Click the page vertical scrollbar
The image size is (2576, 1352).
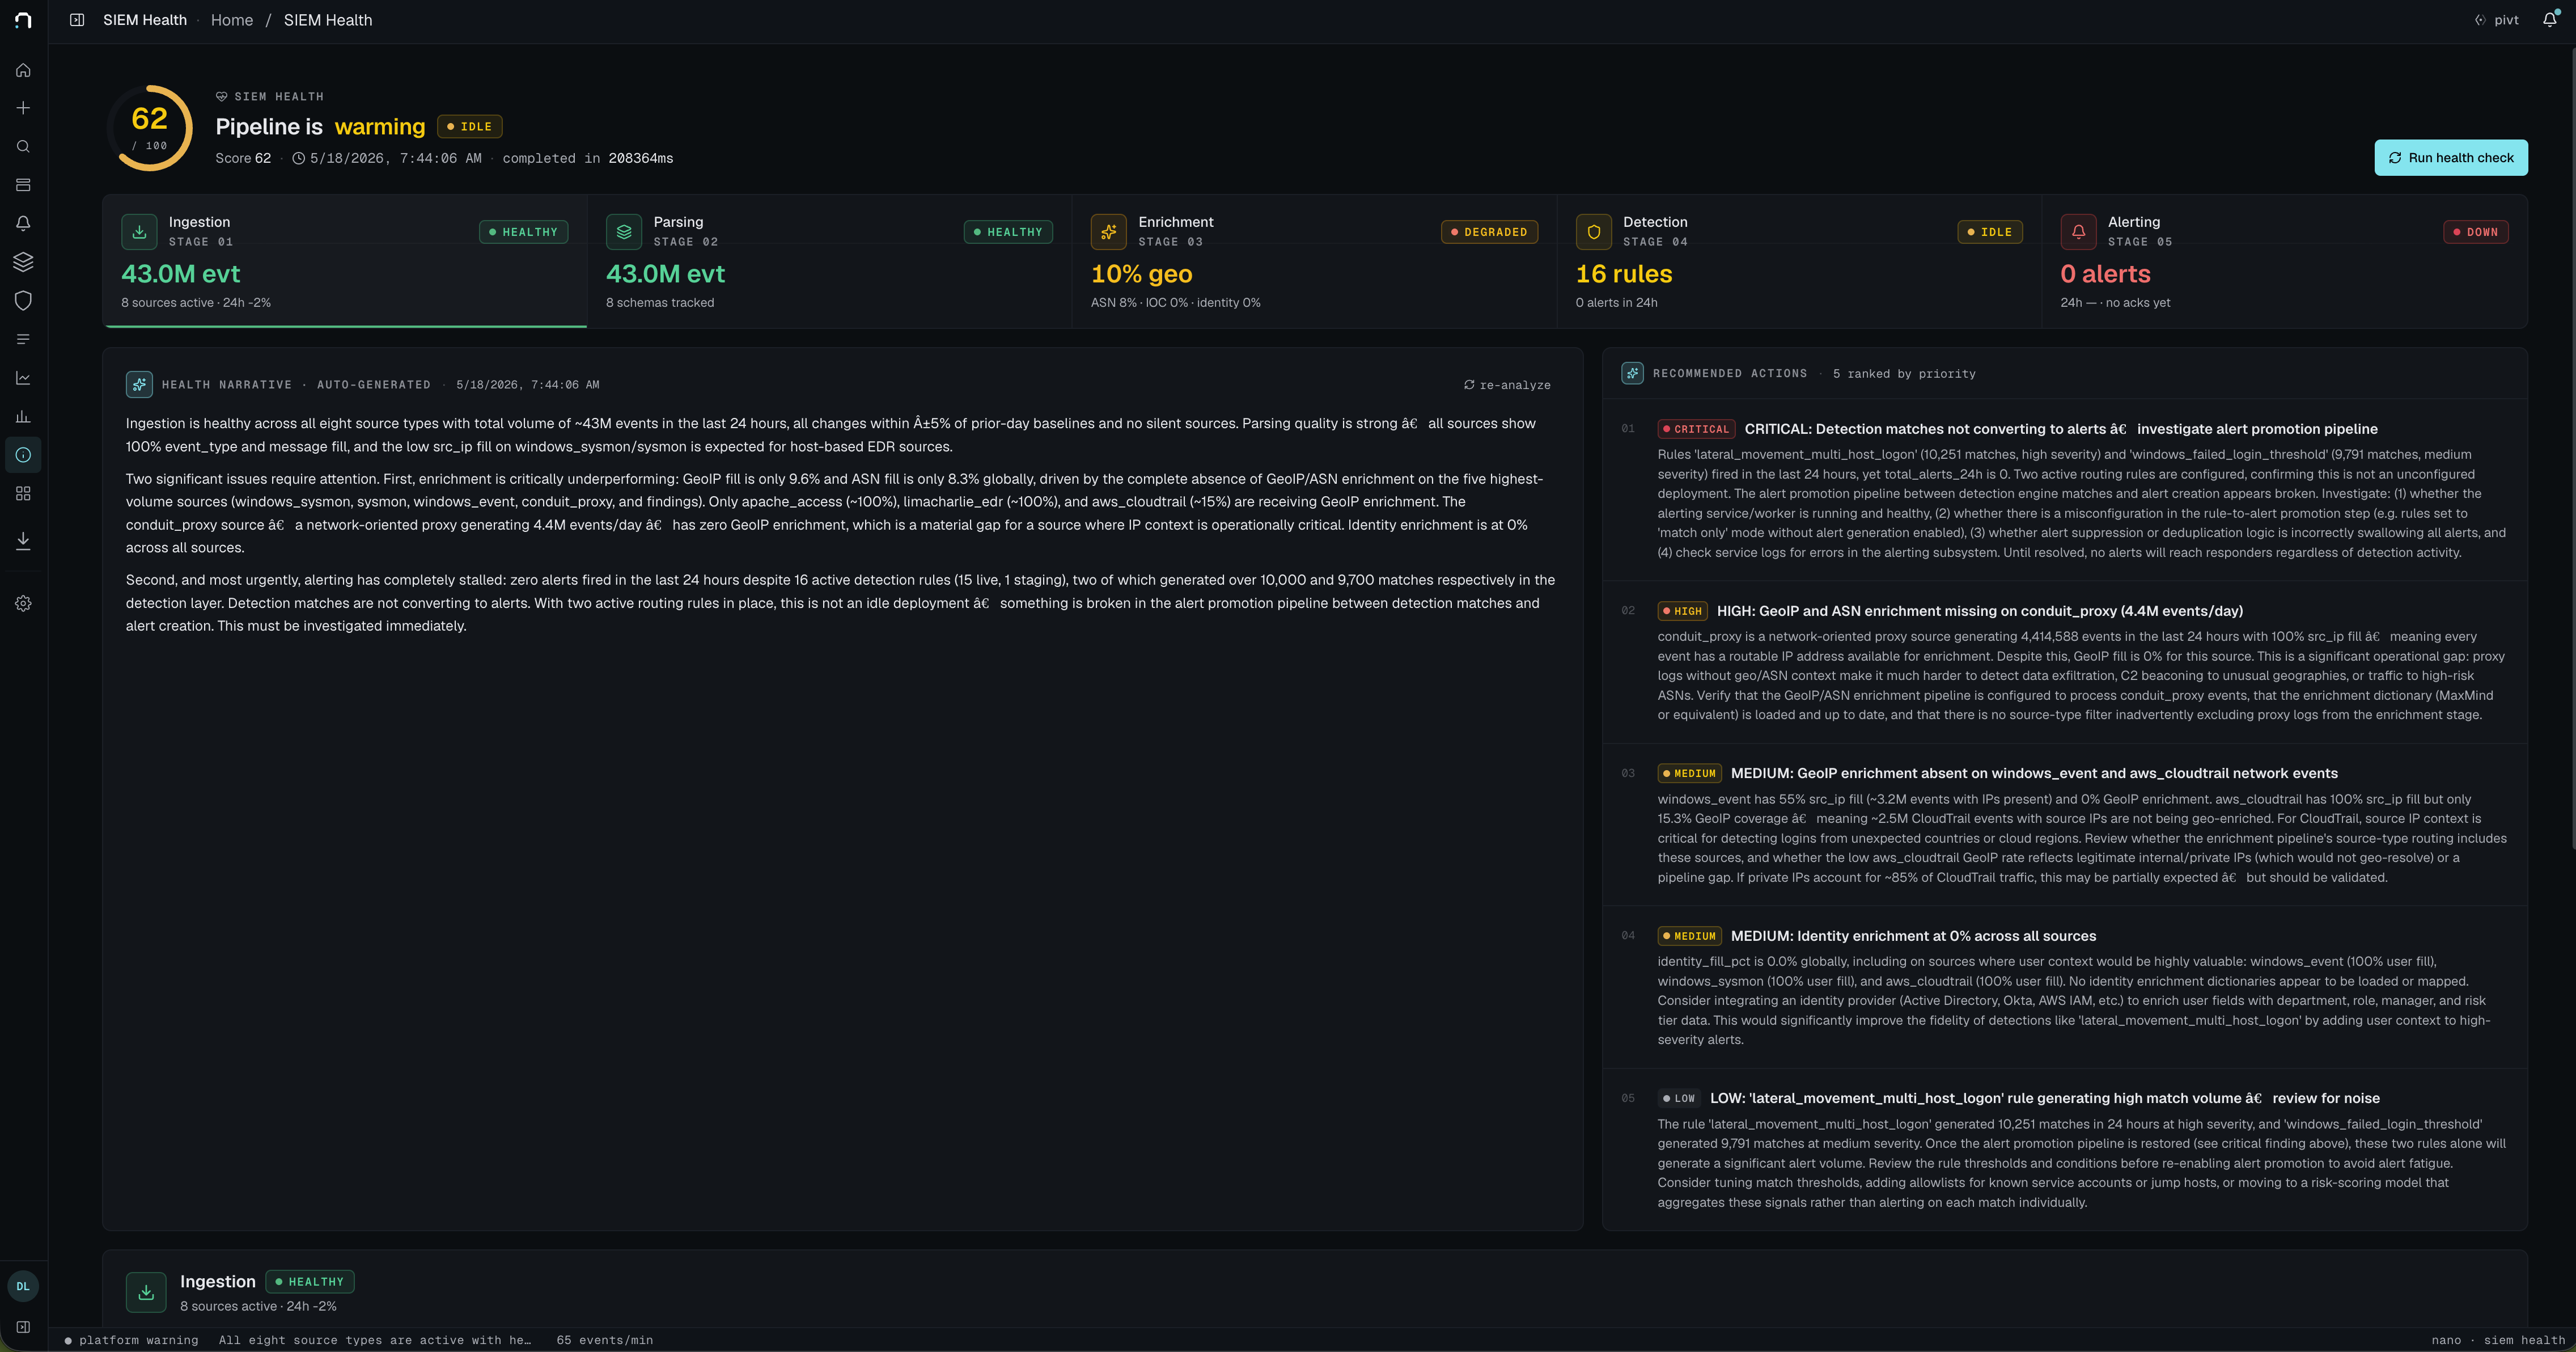pos(2572,450)
